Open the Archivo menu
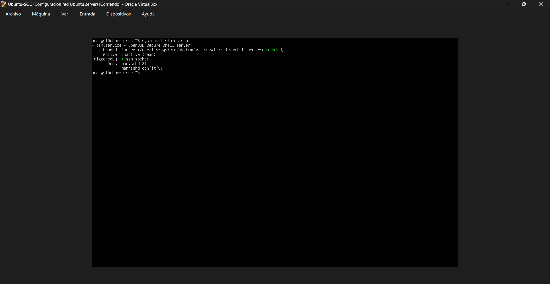 [x=13, y=14]
